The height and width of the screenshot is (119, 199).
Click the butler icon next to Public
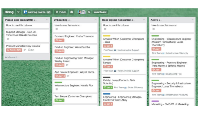coord(72,12)
